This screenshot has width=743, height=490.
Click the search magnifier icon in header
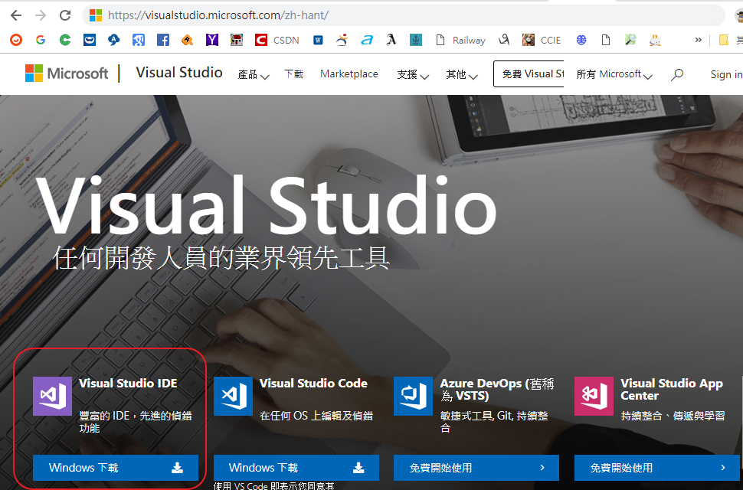pos(677,74)
